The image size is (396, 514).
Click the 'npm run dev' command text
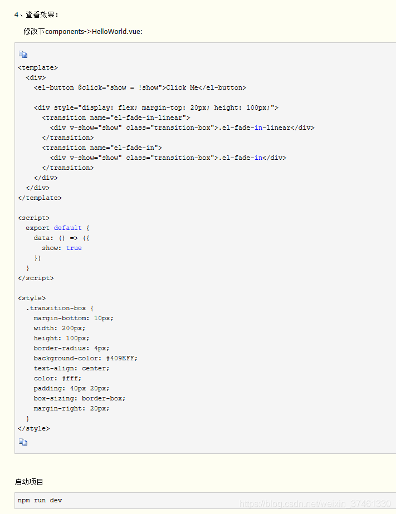pos(40,500)
